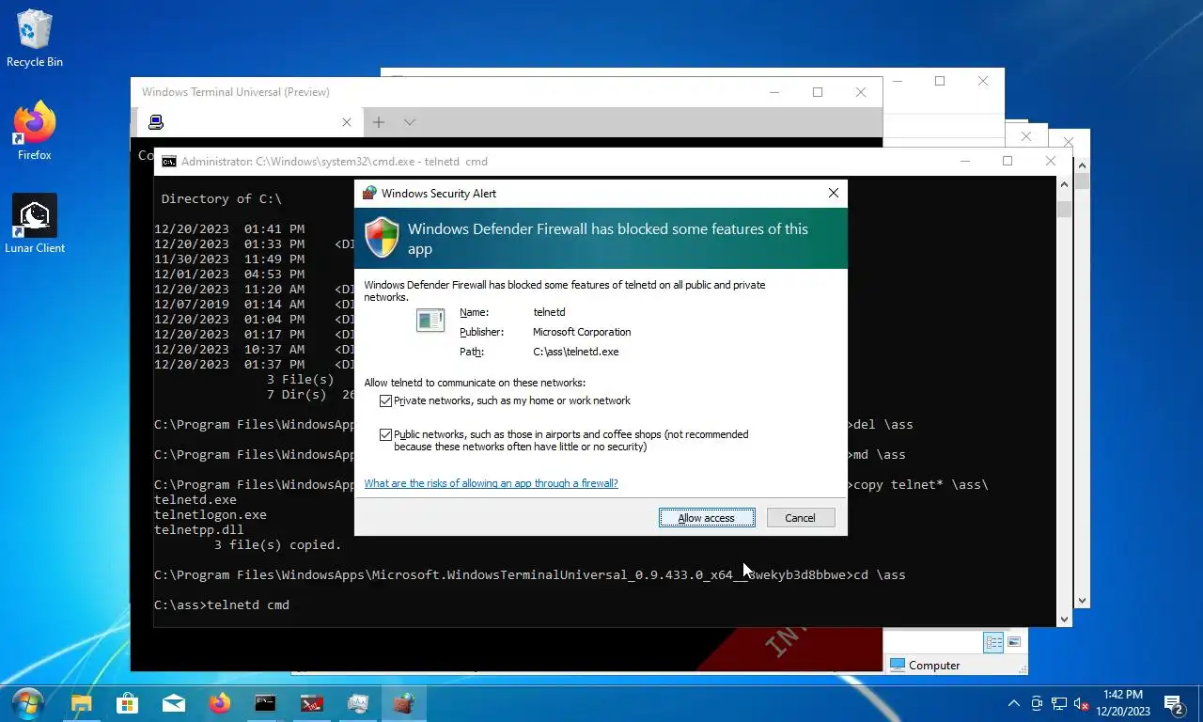The height and width of the screenshot is (722, 1203).
Task: Click the 'Computer' label in the status bar
Action: point(934,666)
